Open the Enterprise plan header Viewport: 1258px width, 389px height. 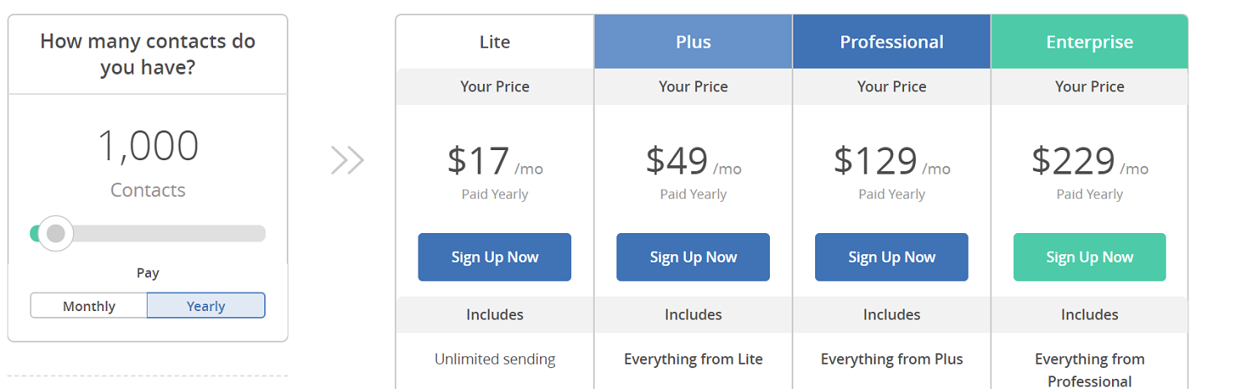pyautogui.click(x=1089, y=42)
